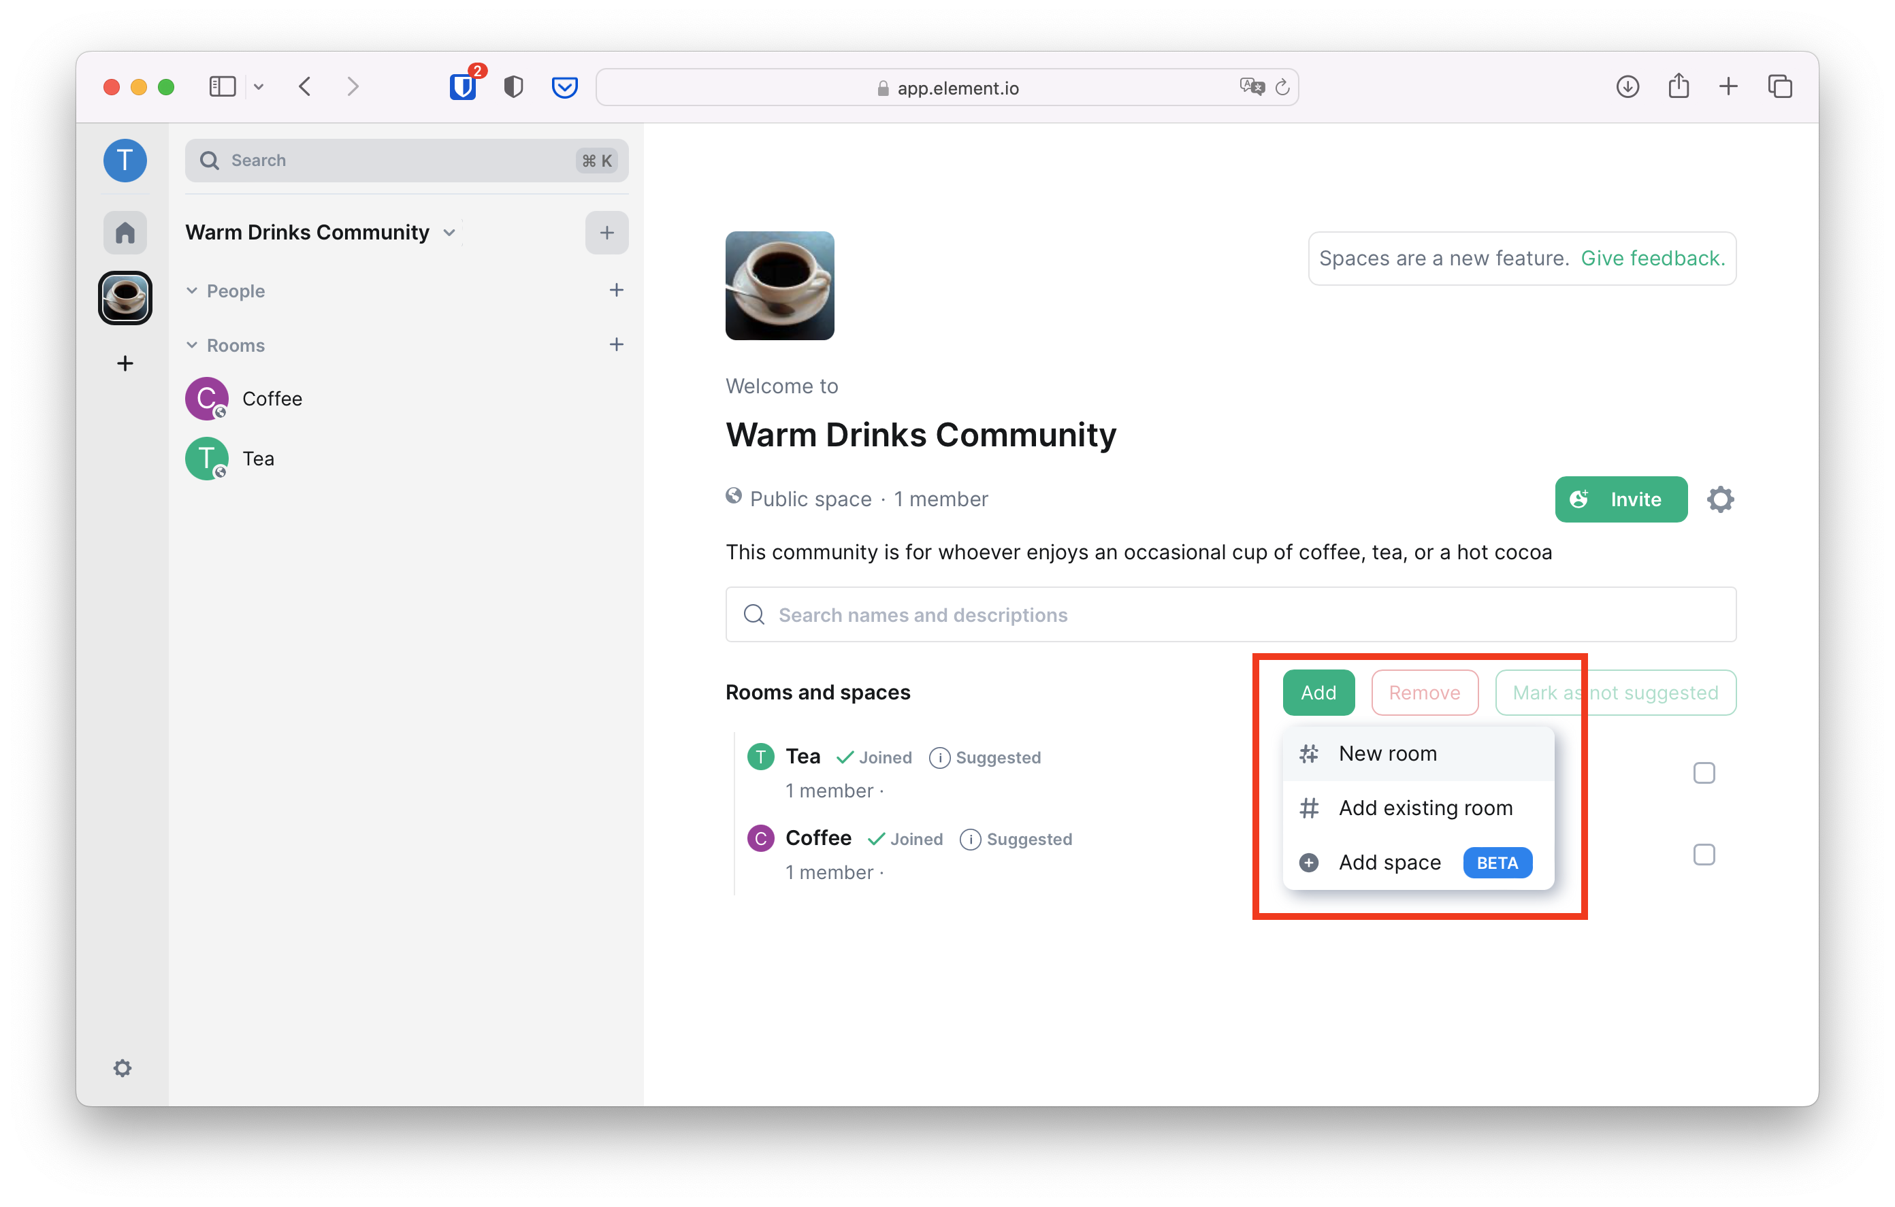Click the green Invite button
The image size is (1895, 1207).
(x=1621, y=499)
